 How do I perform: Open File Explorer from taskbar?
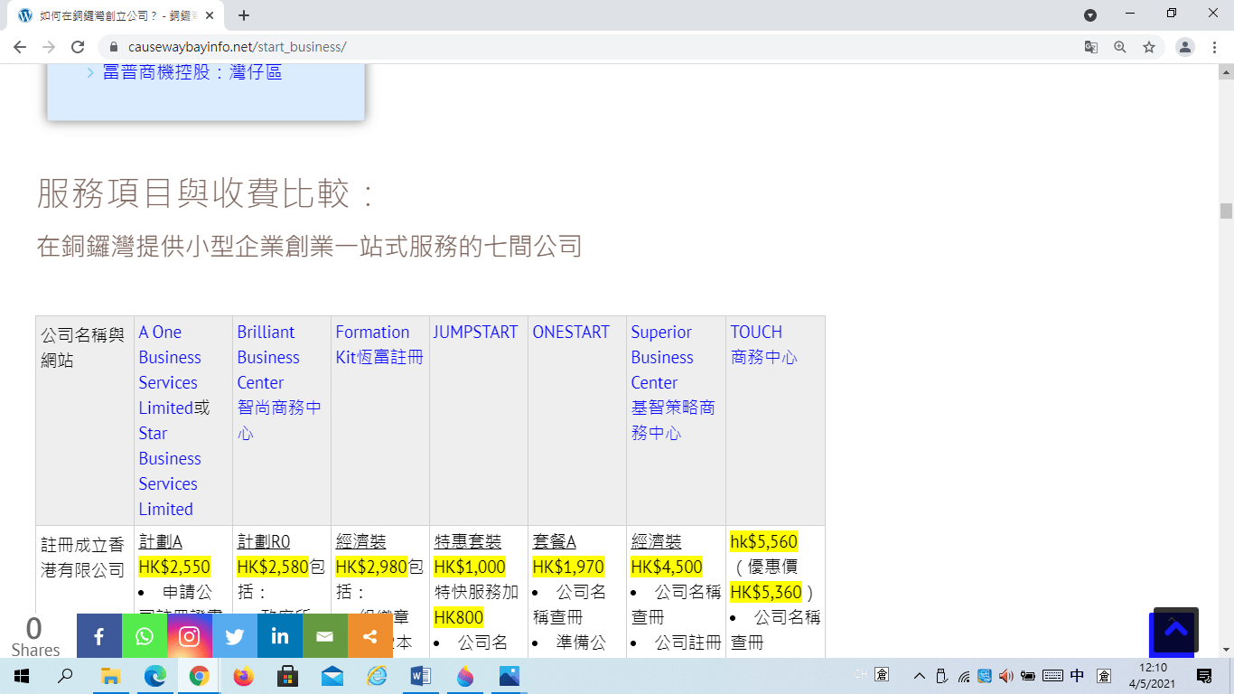(x=110, y=676)
